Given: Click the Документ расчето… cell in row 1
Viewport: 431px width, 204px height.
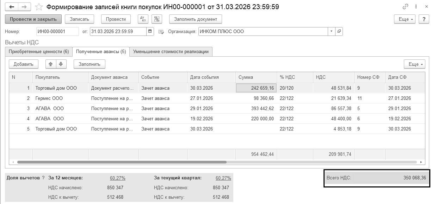Looking at the screenshot, I should click(113, 88).
